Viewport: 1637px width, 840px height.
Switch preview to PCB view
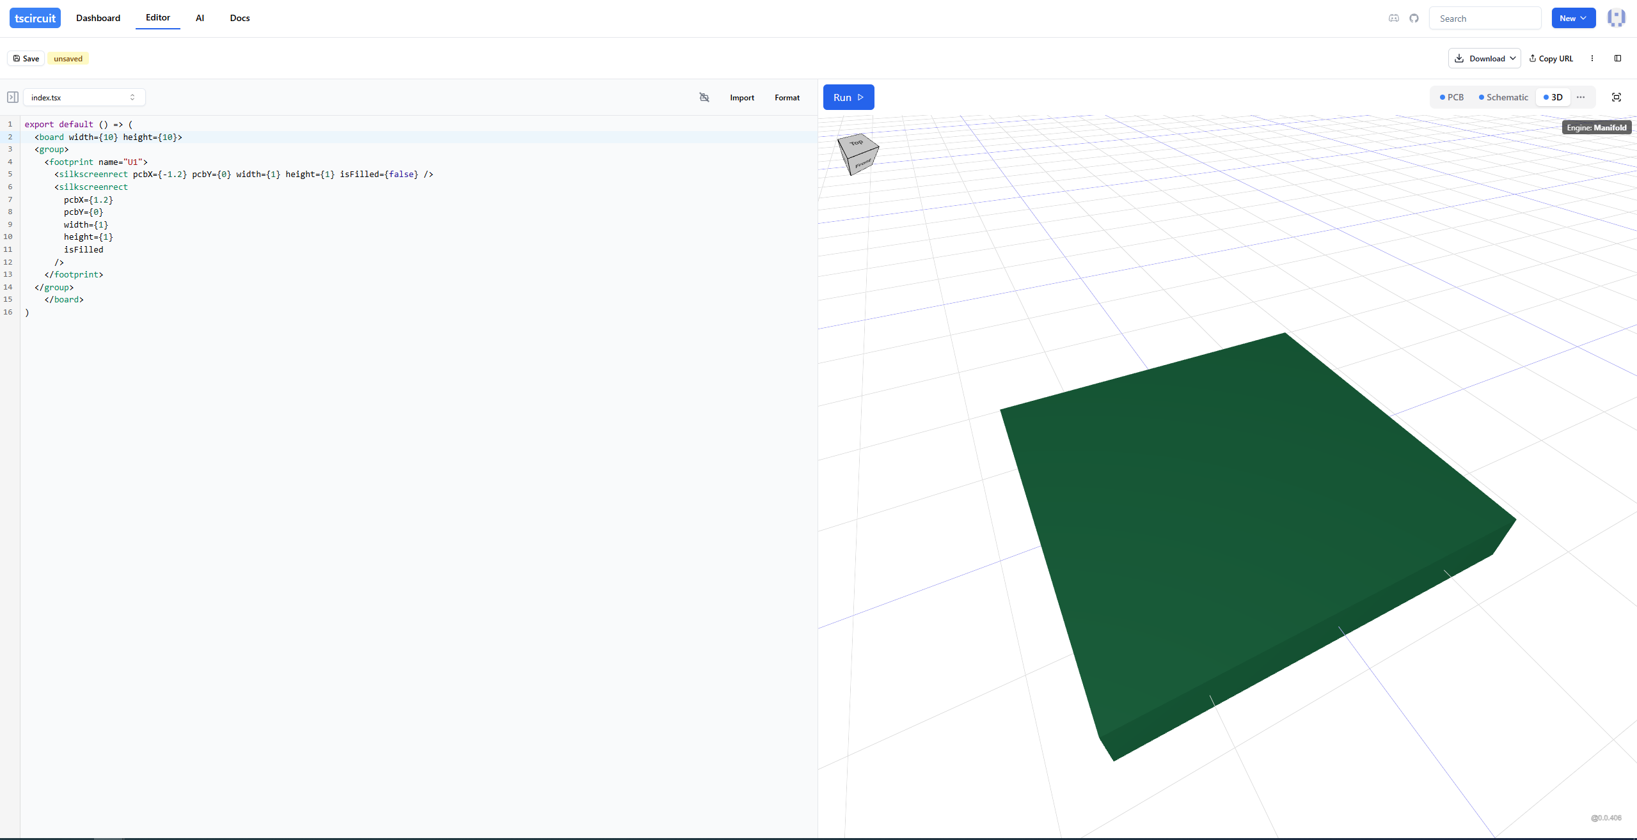[1451, 97]
